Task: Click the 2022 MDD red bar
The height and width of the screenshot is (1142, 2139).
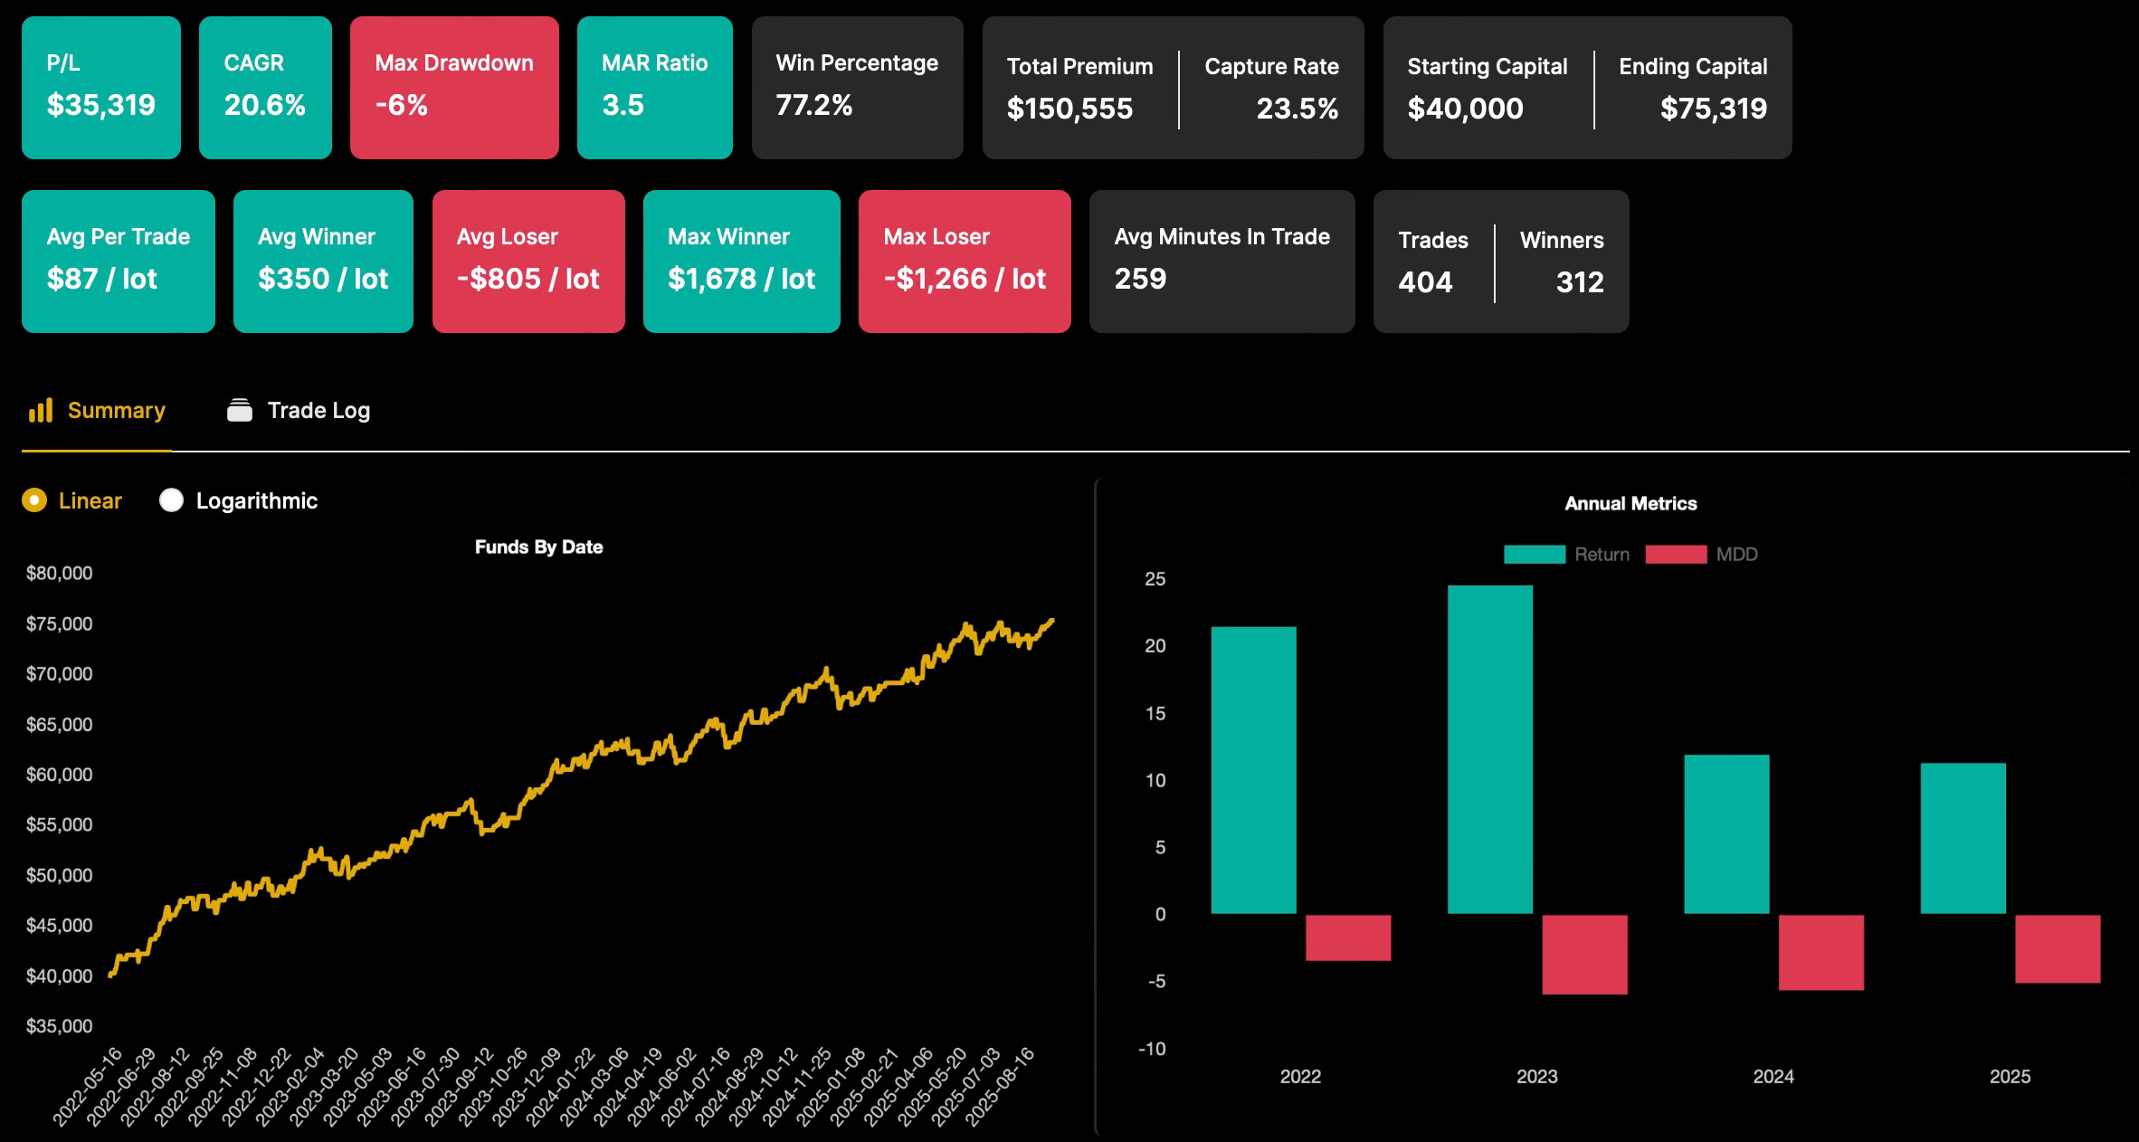Action: coord(1347,937)
